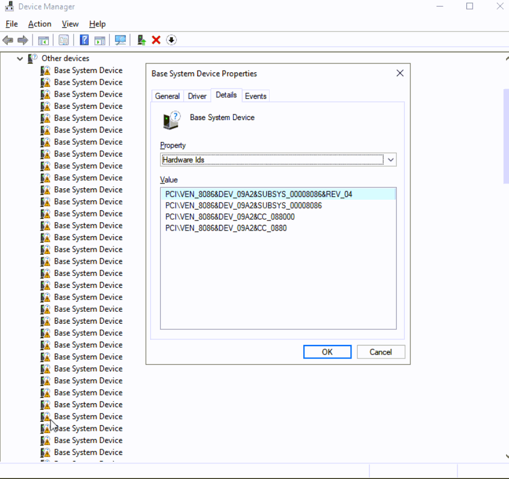Image resolution: width=509 pixels, height=479 pixels.
Task: Open the Properties toolbar icon
Action: tap(64, 40)
